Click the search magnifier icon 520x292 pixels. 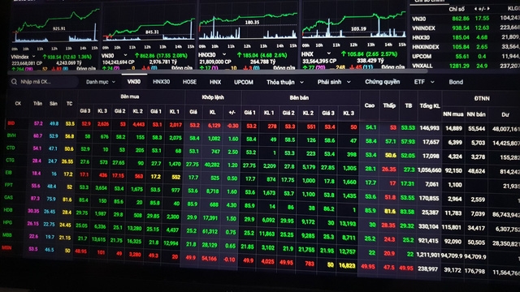click(14, 81)
